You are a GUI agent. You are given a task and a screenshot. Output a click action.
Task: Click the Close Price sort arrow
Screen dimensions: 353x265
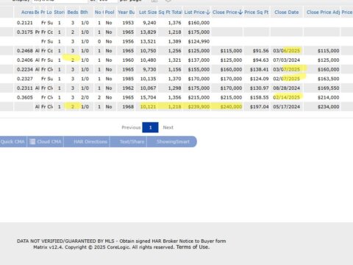pyautogui.click(x=240, y=13)
